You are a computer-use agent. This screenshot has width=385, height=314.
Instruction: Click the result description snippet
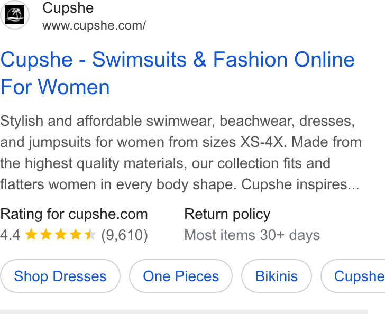pyautogui.click(x=181, y=152)
